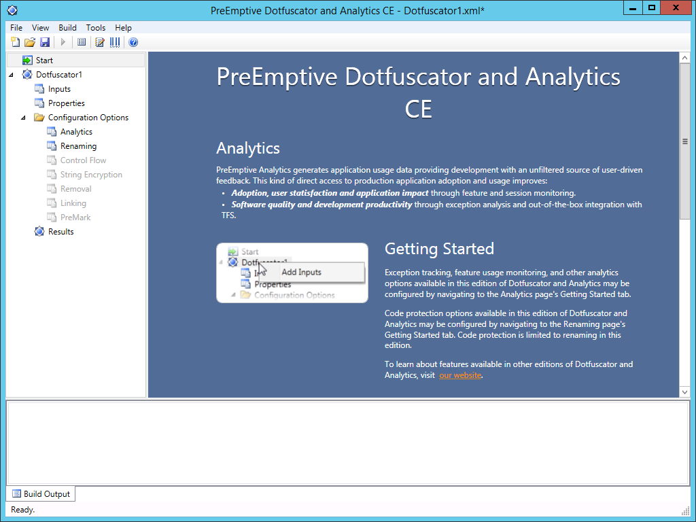This screenshot has width=696, height=522.
Task: Open Dotfuscator Help via question mark icon
Action: (133, 42)
